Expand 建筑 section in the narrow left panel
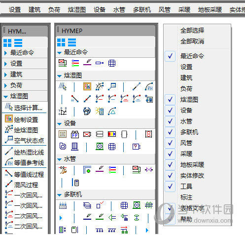This screenshot has height=235, width=245. (25, 75)
